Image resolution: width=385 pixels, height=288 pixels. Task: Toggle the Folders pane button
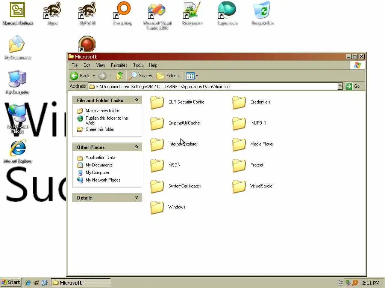coord(168,76)
